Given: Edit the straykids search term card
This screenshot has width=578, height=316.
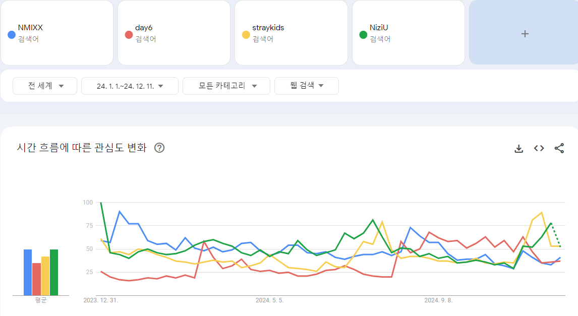Looking at the screenshot, I should (x=291, y=32).
